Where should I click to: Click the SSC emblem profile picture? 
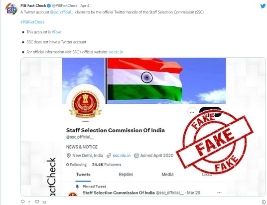(86, 103)
